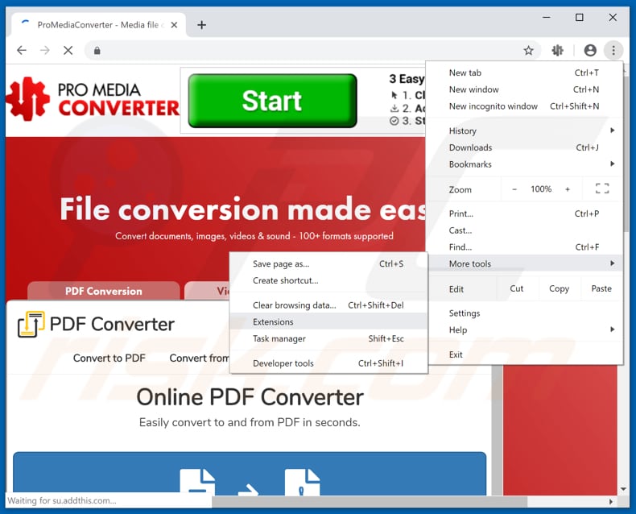Switch to the PDF Conversion tab
636x514 pixels.
click(103, 291)
